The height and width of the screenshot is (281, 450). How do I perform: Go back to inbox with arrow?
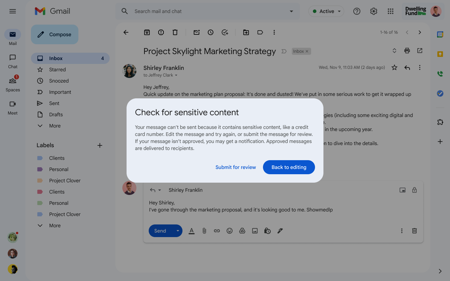(x=126, y=32)
